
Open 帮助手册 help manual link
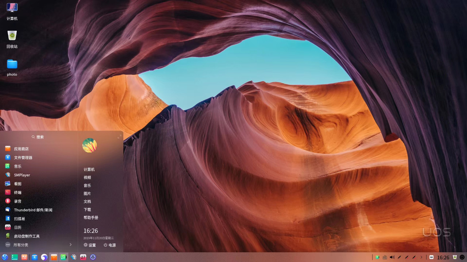click(x=91, y=218)
